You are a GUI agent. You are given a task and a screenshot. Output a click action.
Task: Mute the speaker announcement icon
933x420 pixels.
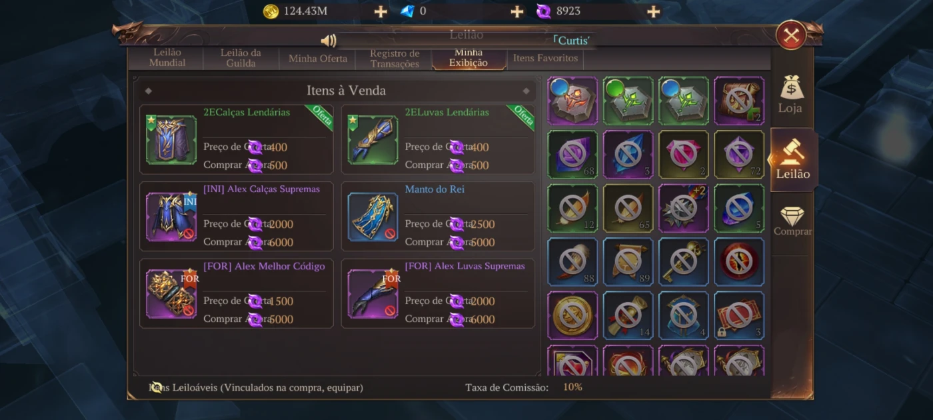pos(328,41)
